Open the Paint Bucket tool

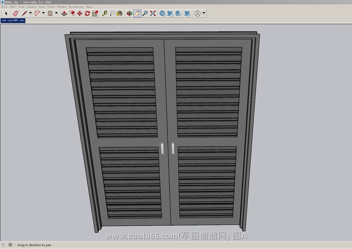pyautogui.click(x=120, y=13)
